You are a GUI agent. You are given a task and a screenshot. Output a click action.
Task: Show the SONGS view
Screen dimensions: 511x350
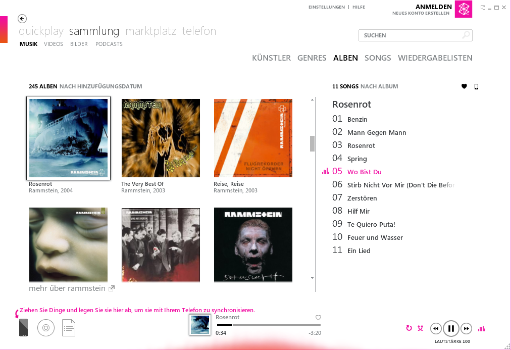378,58
